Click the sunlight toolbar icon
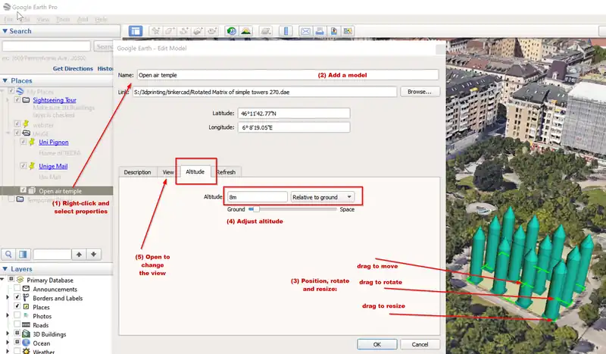606x354 pixels. coord(246,31)
